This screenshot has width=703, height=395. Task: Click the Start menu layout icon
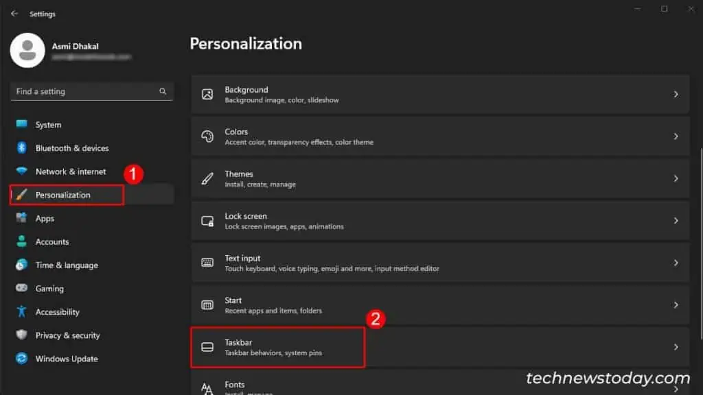tap(207, 305)
